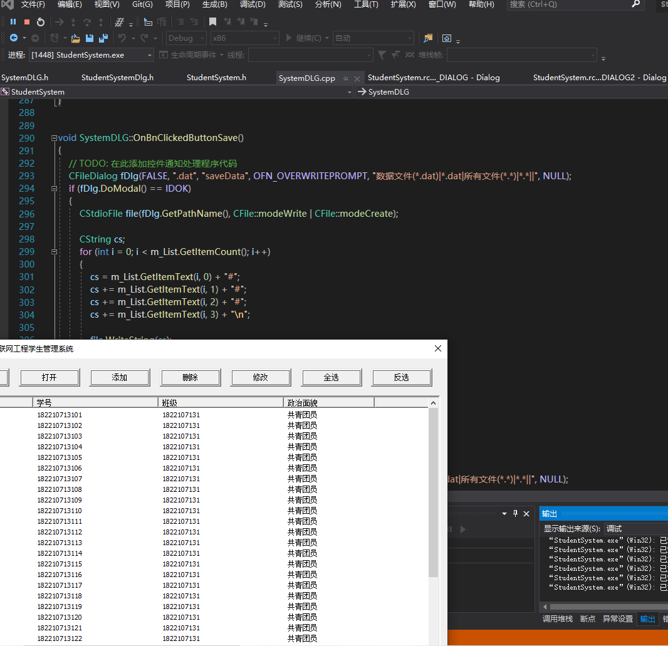Switch to the StudentSystemDlg.h tab
Viewport: 668px width, 646px height.
coord(117,78)
